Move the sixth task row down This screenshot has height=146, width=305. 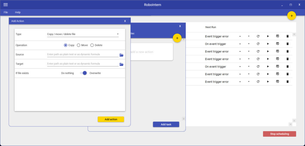249,74
